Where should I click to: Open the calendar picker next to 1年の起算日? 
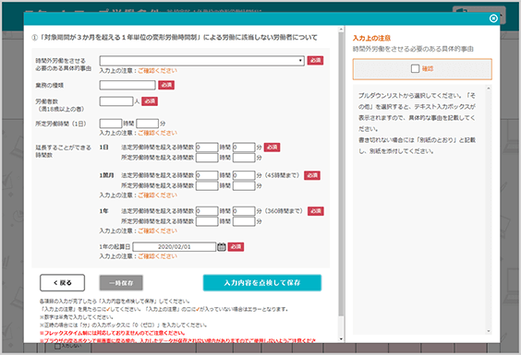coord(222,247)
